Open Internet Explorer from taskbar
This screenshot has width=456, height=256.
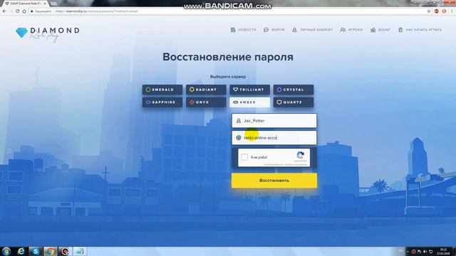tap(21, 251)
